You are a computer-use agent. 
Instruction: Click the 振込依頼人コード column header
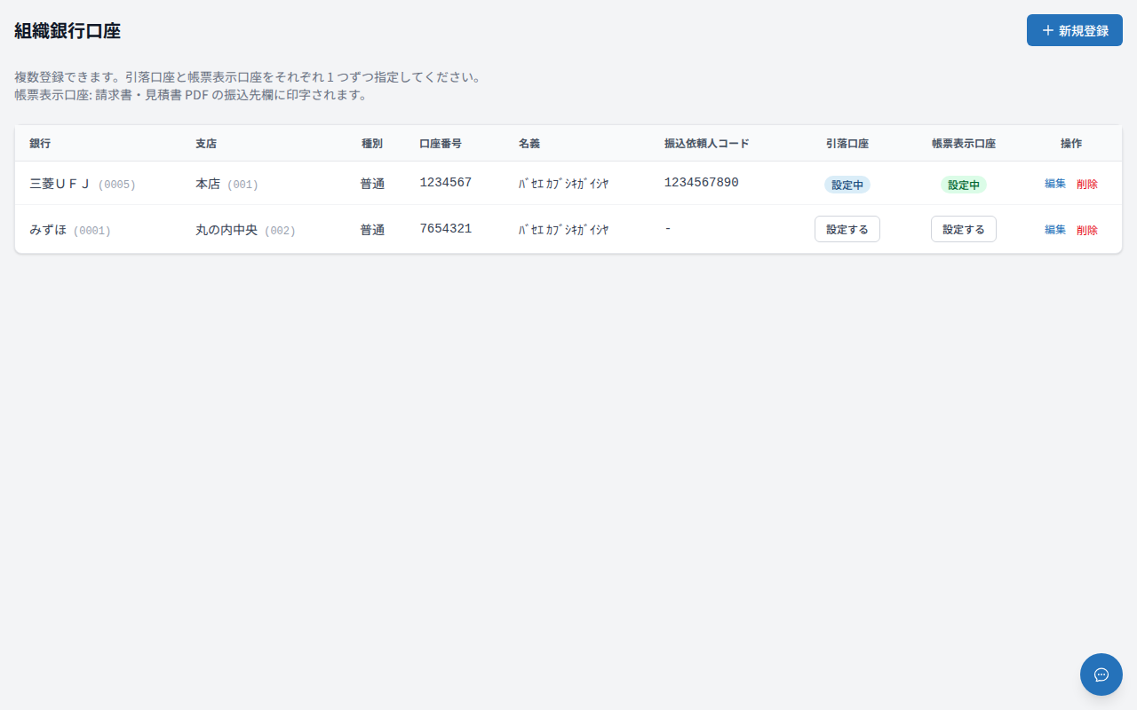click(x=707, y=143)
